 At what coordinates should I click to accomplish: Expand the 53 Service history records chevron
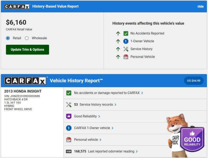115,105
